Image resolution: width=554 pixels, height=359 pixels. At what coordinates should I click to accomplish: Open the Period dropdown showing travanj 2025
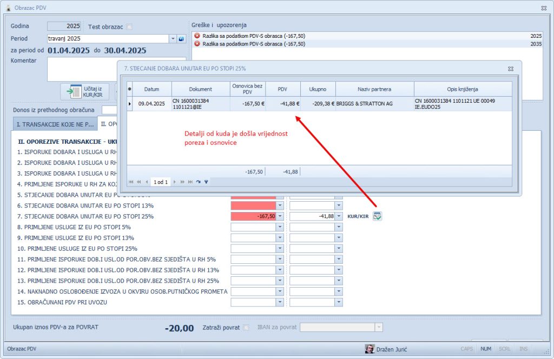point(173,39)
